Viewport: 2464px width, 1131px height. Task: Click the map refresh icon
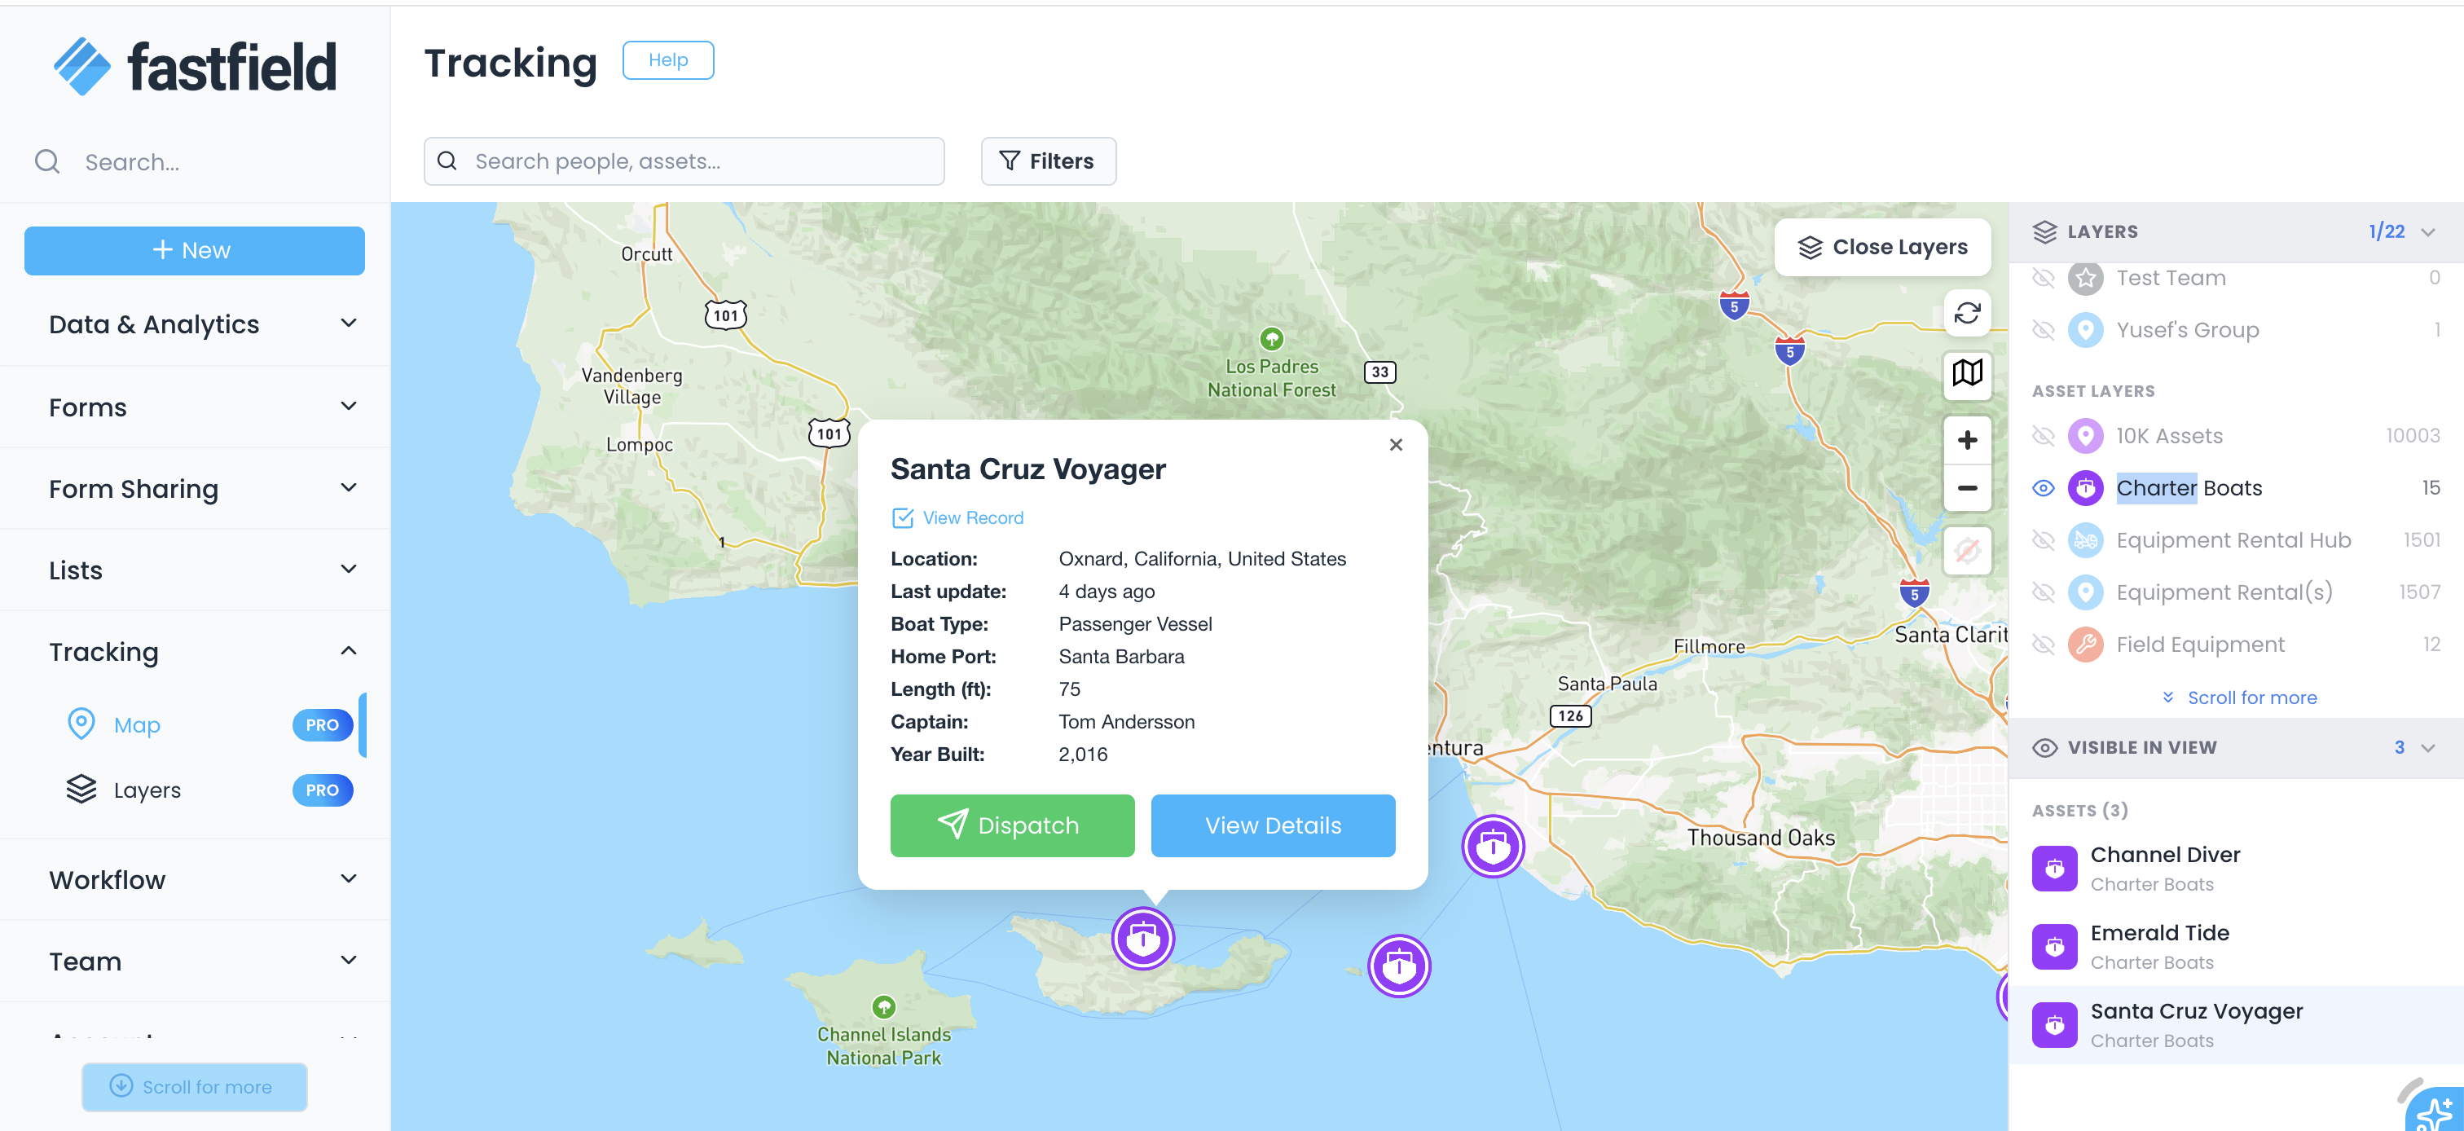pos(1967,313)
